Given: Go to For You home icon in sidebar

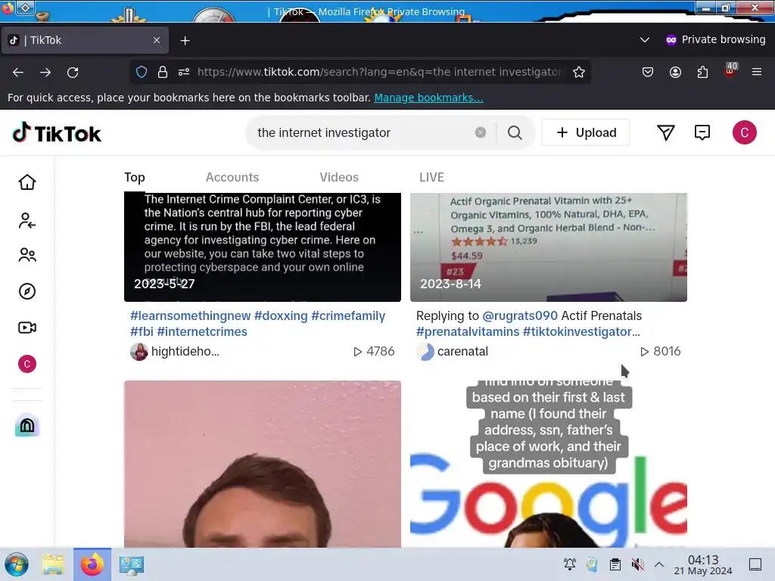Looking at the screenshot, I should [x=27, y=182].
